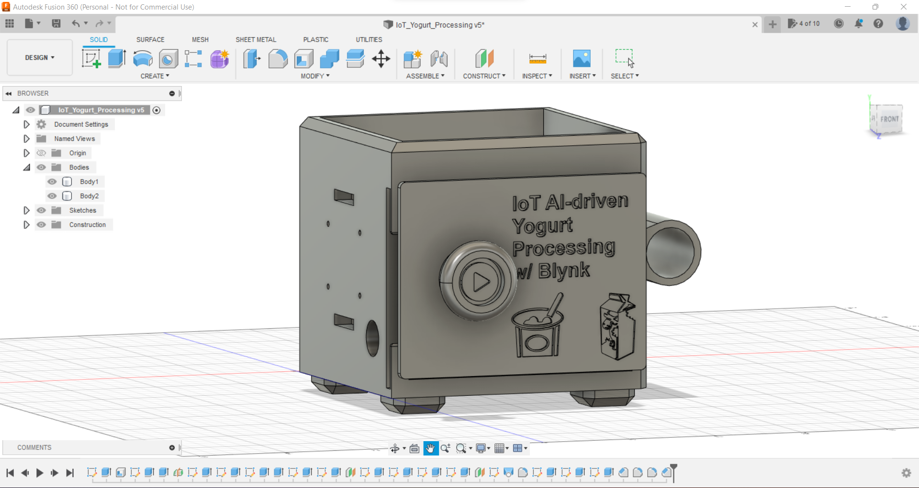
Task: Redo the last undone action
Action: click(x=99, y=23)
